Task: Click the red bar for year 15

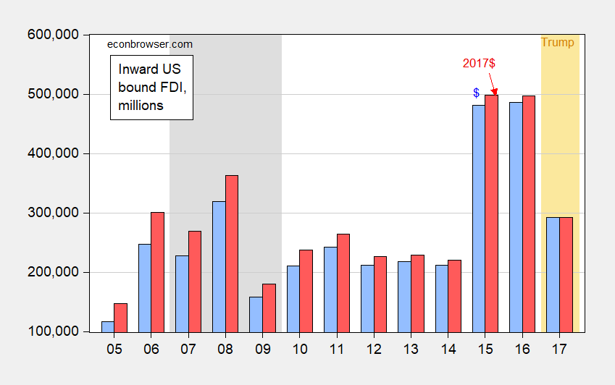Action: point(491,213)
